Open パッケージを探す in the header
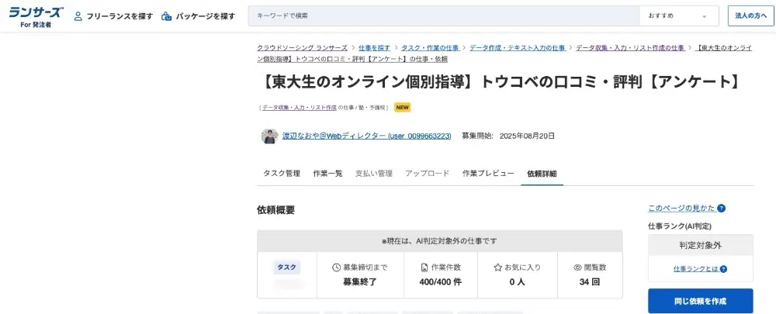The height and width of the screenshot is (314, 776). point(206,16)
